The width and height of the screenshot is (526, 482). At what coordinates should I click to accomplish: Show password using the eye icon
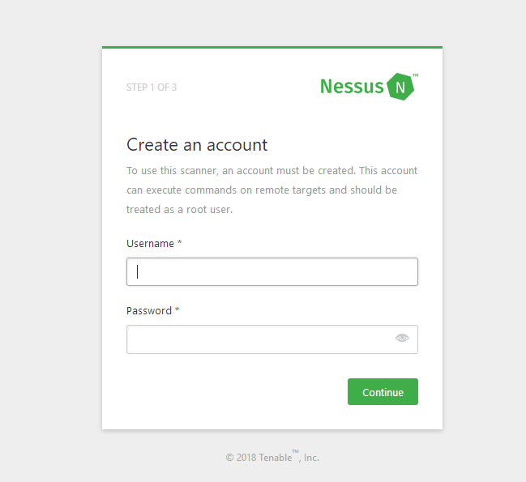[402, 338]
